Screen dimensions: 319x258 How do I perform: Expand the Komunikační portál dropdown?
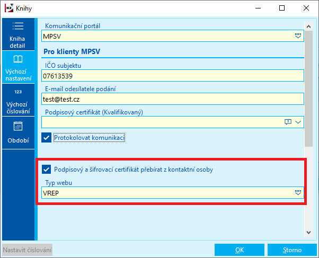point(298,36)
